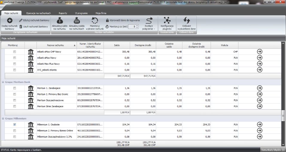Image resolution: width=286 pixels, height=152 pixels.
Task: Click vertical scrollbar up arrow
Action: (283, 43)
